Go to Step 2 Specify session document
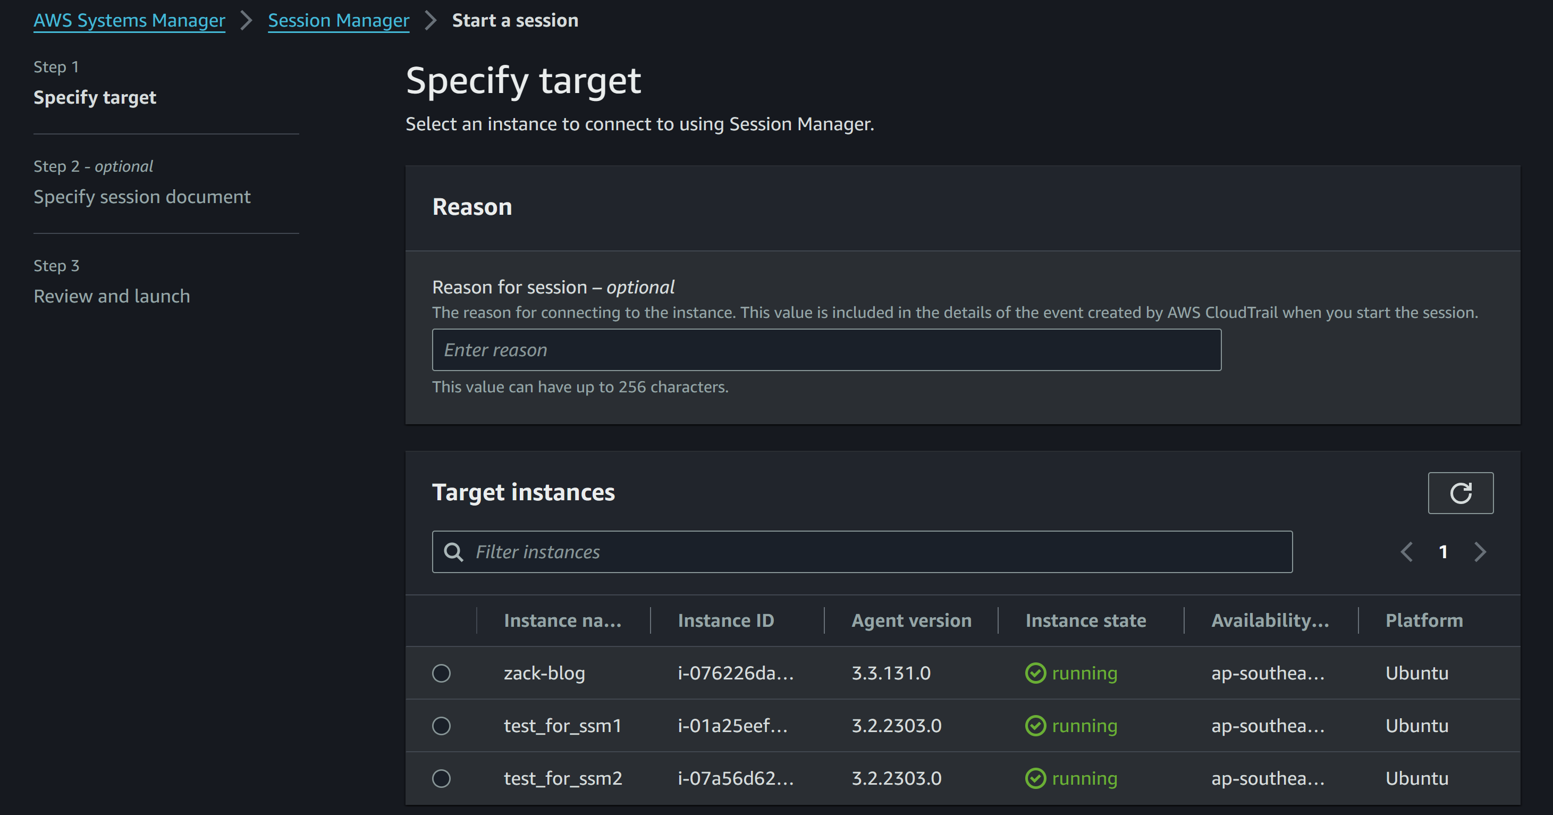 [x=142, y=197]
